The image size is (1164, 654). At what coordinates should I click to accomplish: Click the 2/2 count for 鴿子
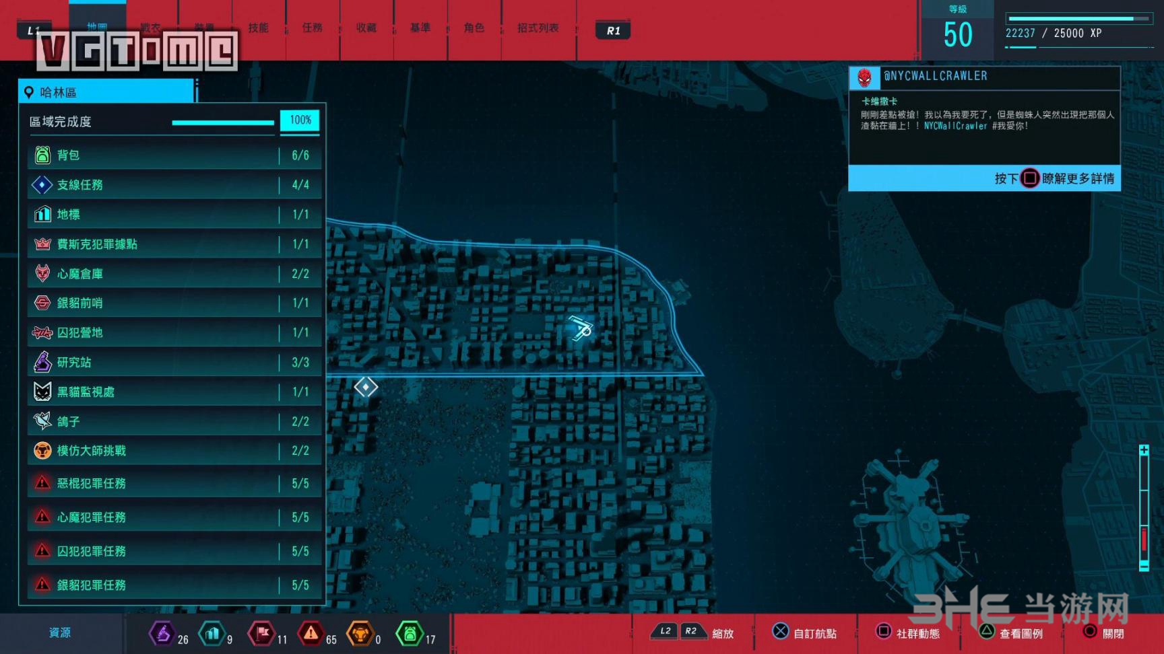(300, 421)
